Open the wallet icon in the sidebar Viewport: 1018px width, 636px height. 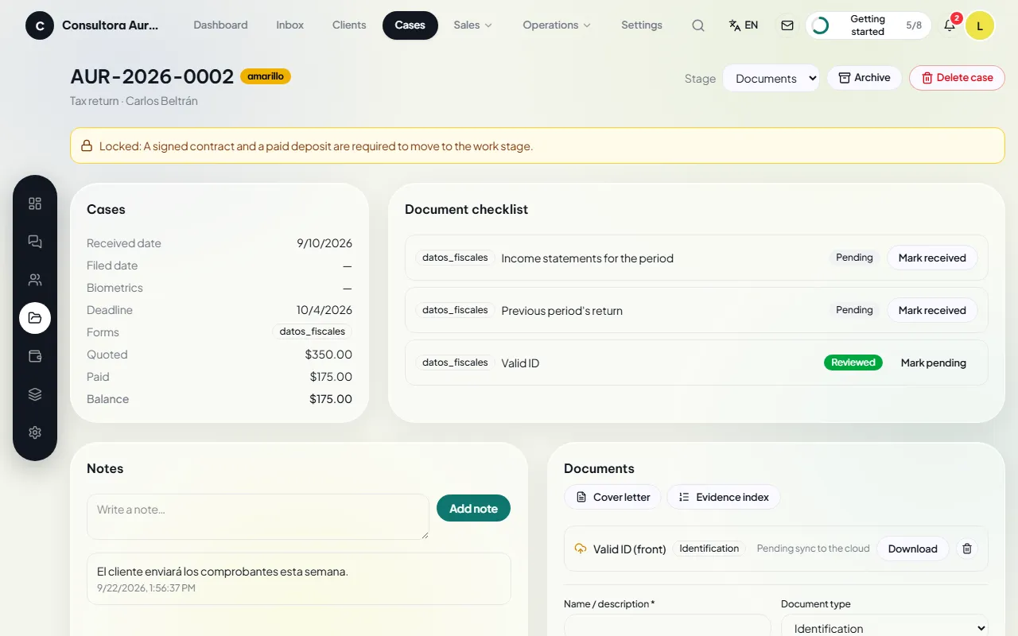(x=35, y=356)
